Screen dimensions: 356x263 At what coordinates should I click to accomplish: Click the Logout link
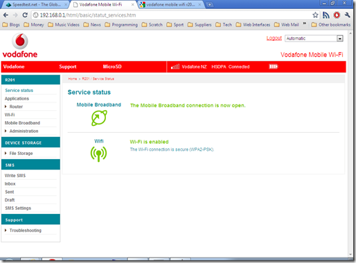[274, 38]
